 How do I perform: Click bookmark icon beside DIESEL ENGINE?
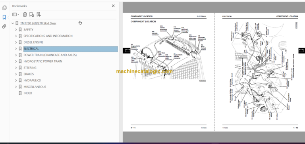[x=20, y=42]
